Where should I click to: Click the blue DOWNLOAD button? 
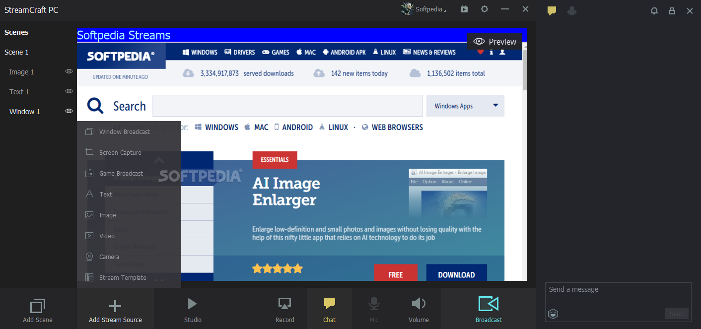[x=456, y=273]
